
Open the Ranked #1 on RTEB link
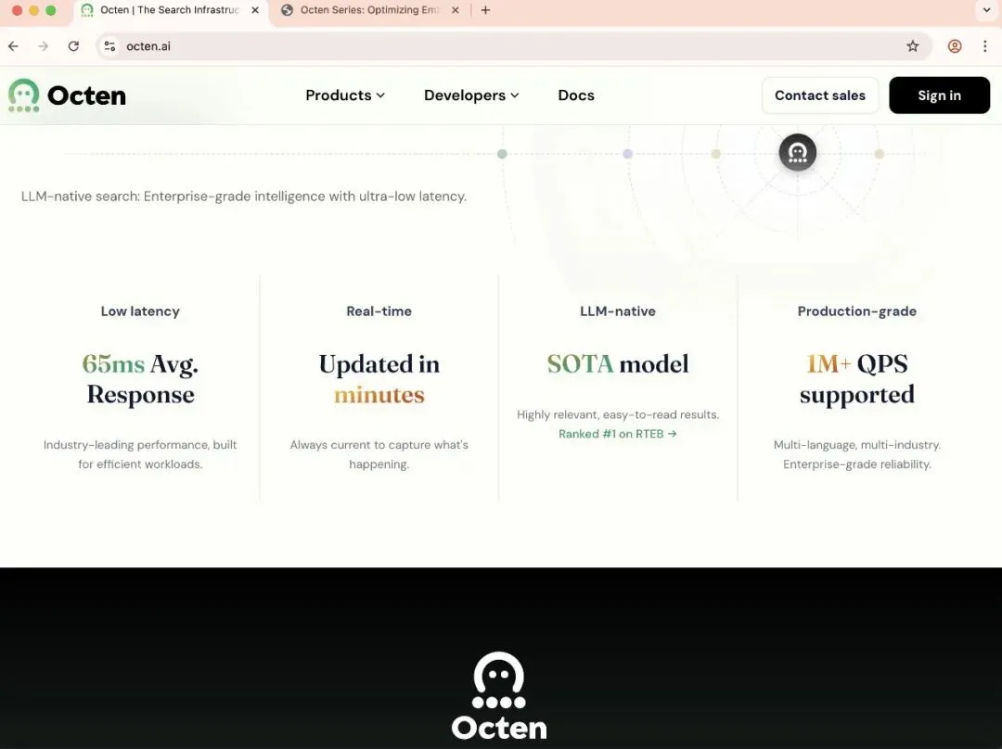click(x=617, y=434)
